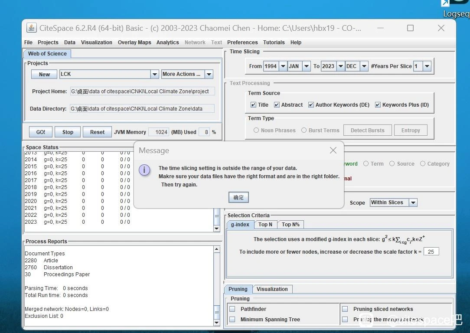Click the Detect Bursts button
Image resolution: width=470 pixels, height=333 pixels.
coord(368,130)
